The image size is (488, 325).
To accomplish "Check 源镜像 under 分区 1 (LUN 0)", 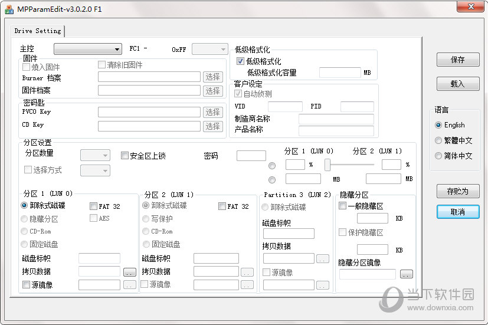I will point(26,284).
